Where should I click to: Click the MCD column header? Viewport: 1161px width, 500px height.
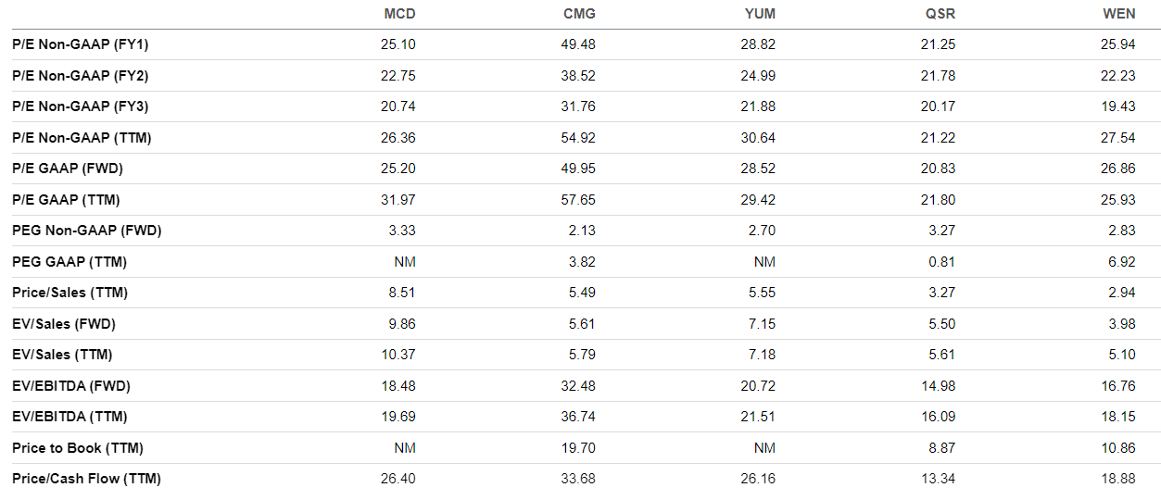(399, 14)
